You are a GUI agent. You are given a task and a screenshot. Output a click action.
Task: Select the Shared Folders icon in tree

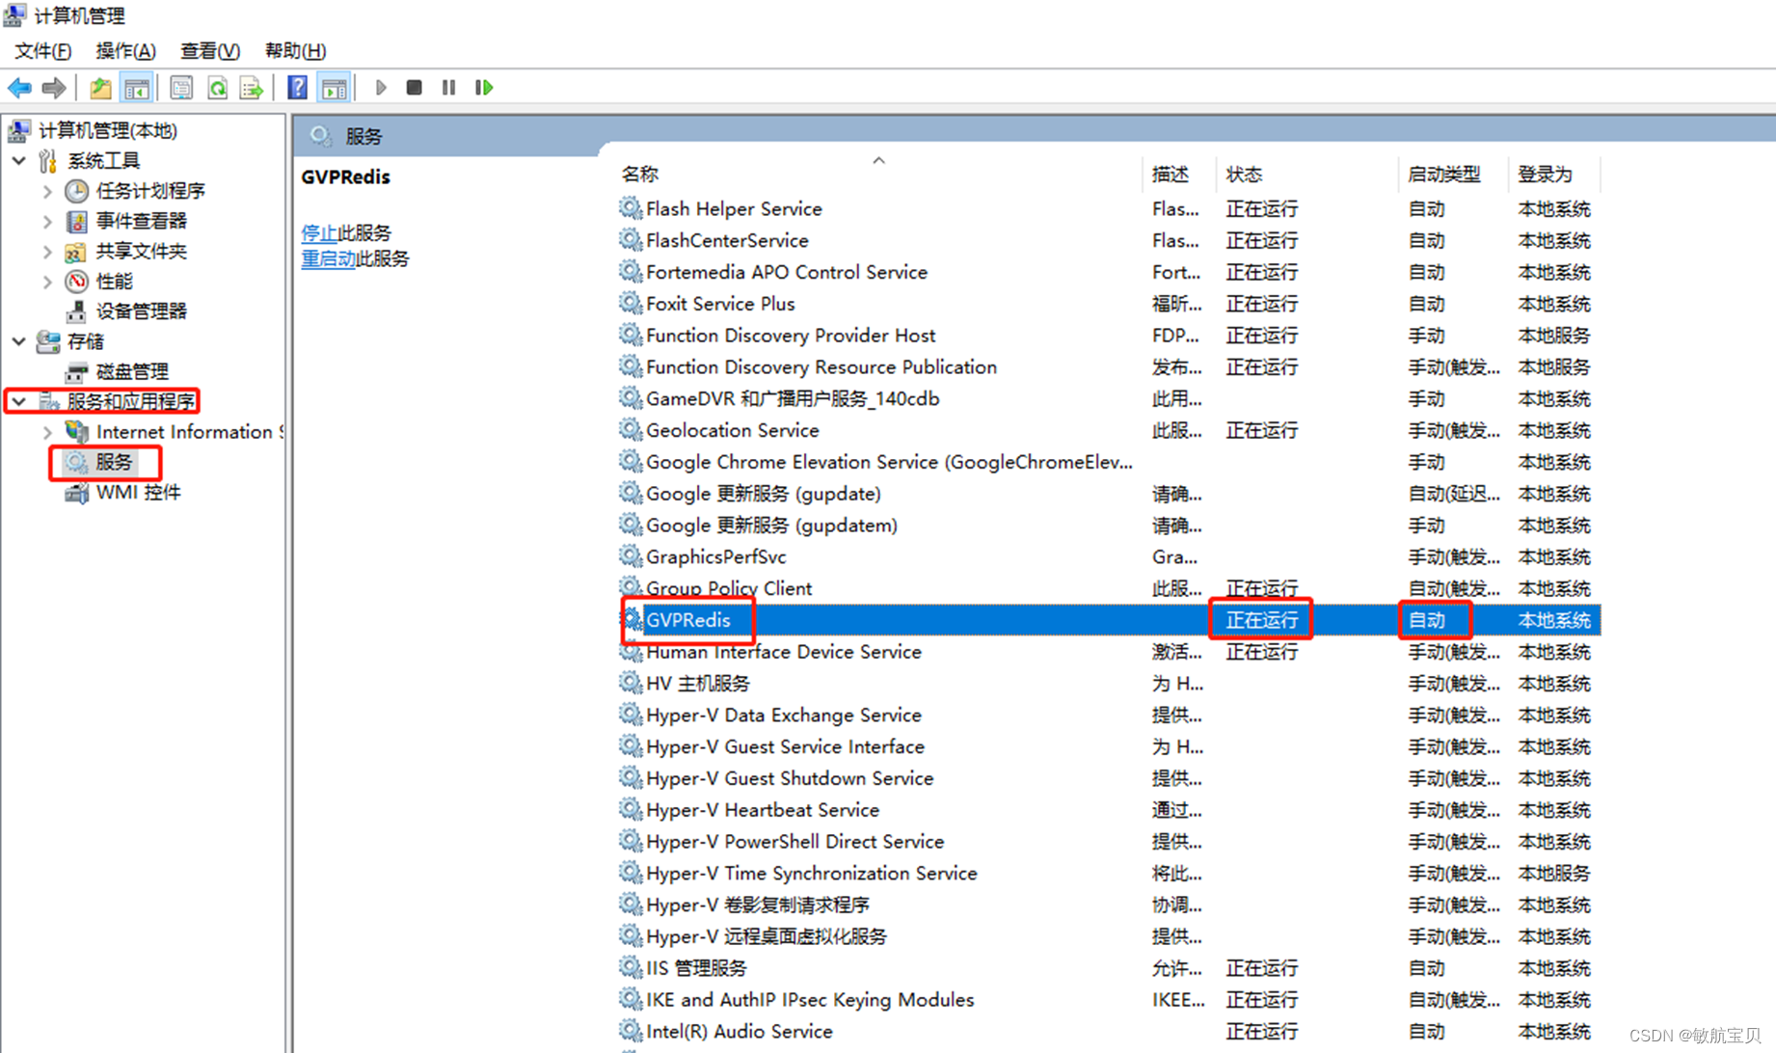tap(77, 252)
